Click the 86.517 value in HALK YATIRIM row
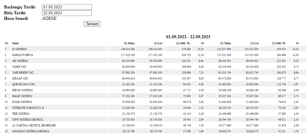Viewport: 306px width, 135px height. pos(282,96)
